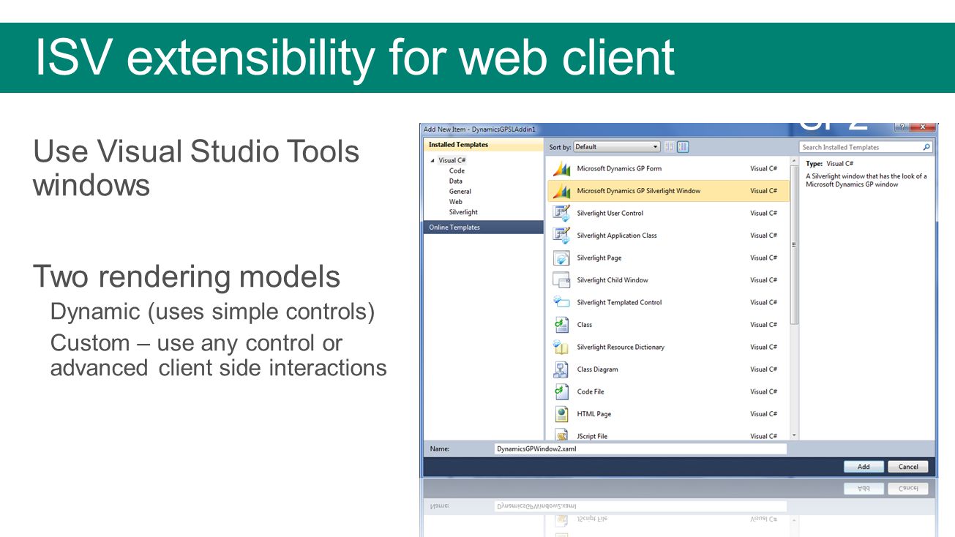955x537 pixels.
Task: Click the Silverlight Application Class icon
Action: click(x=561, y=236)
